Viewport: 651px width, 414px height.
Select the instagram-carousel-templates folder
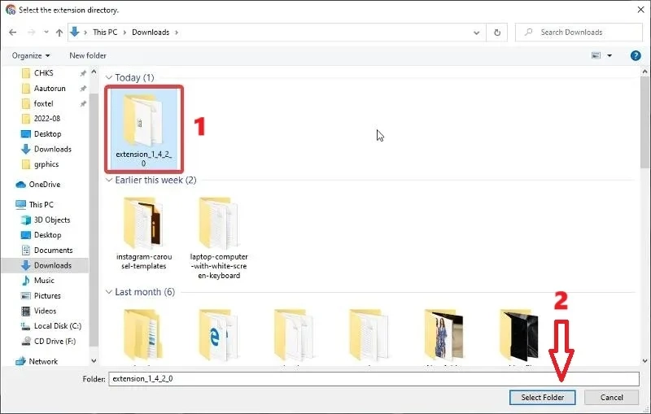pos(144,233)
